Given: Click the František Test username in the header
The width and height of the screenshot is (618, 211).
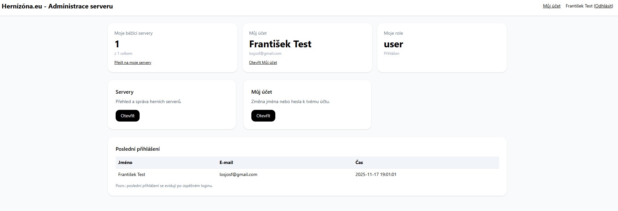Looking at the screenshot, I should pos(579,6).
